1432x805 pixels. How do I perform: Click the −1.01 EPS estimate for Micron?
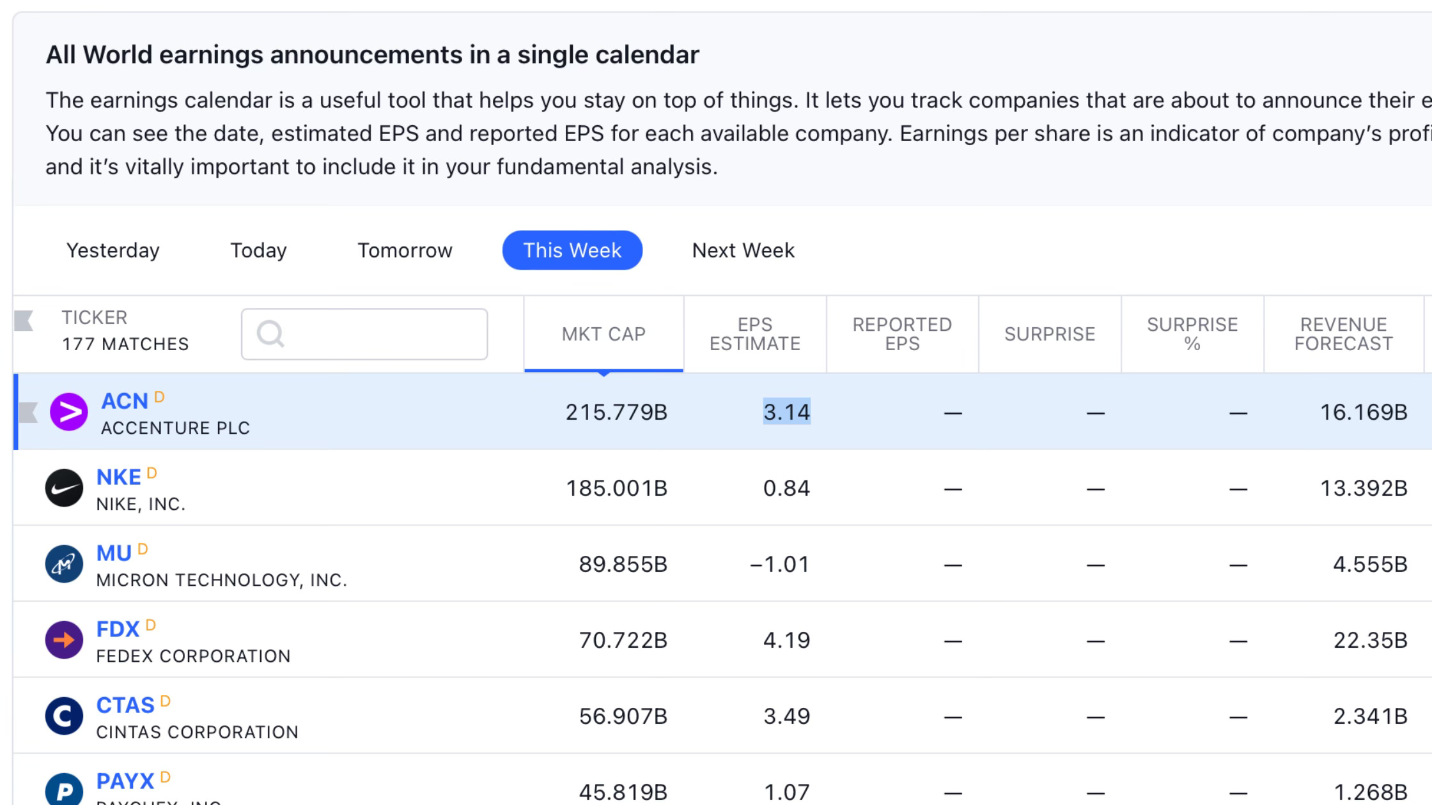tap(779, 565)
